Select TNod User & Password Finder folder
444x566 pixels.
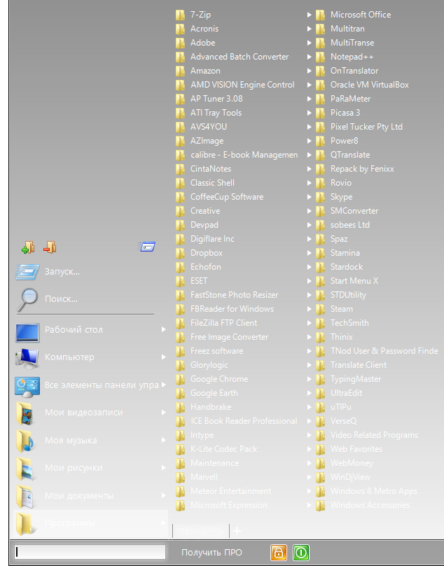384,351
